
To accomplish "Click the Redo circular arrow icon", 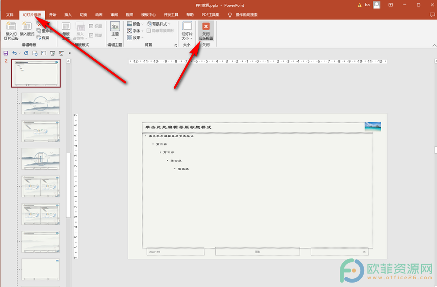I will (26, 53).
